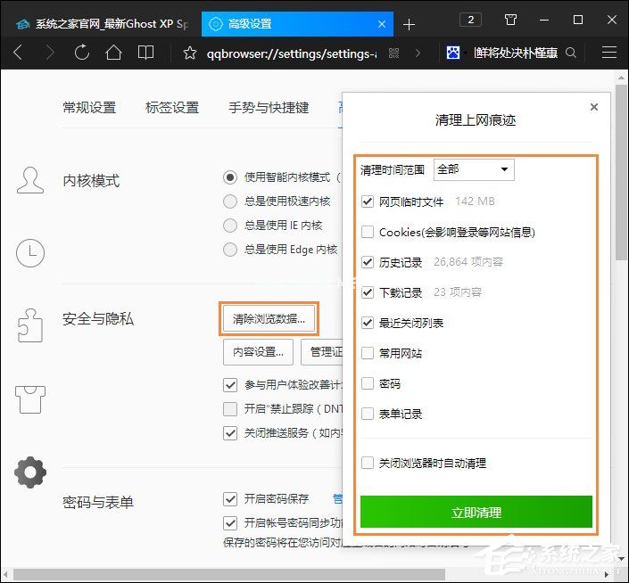Image resolution: width=629 pixels, height=583 pixels.
Task: Open the reading mode book icon
Action: coord(145,53)
